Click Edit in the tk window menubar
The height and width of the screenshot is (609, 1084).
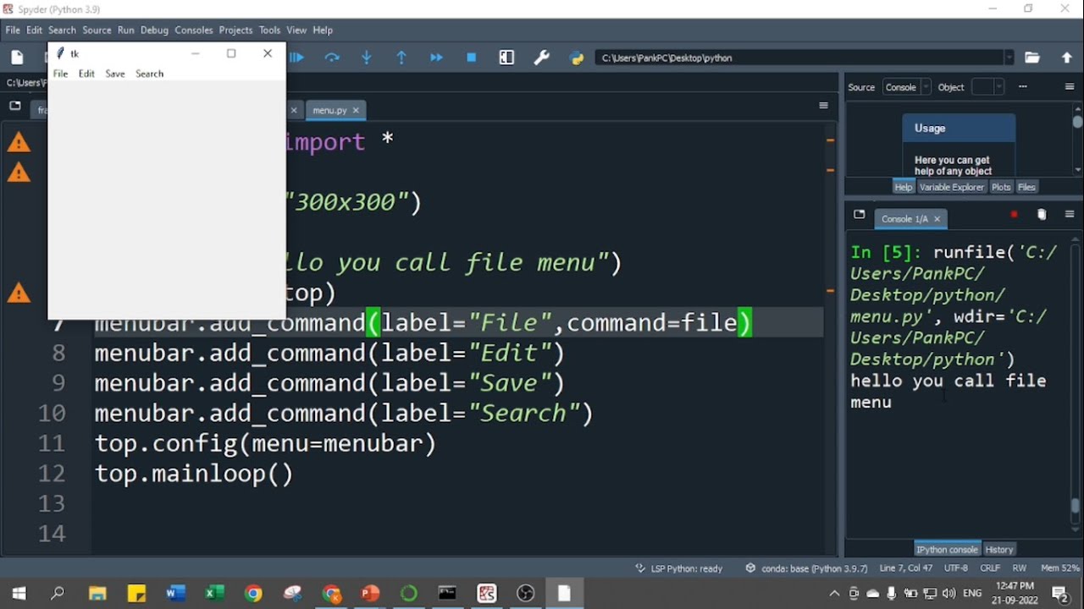pyautogui.click(x=86, y=74)
